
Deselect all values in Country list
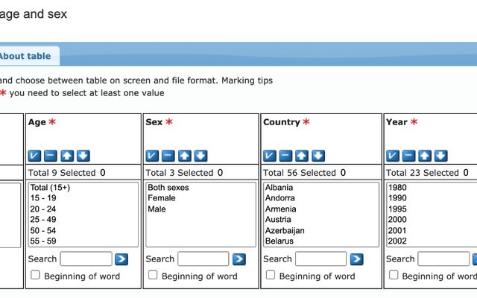pos(286,156)
